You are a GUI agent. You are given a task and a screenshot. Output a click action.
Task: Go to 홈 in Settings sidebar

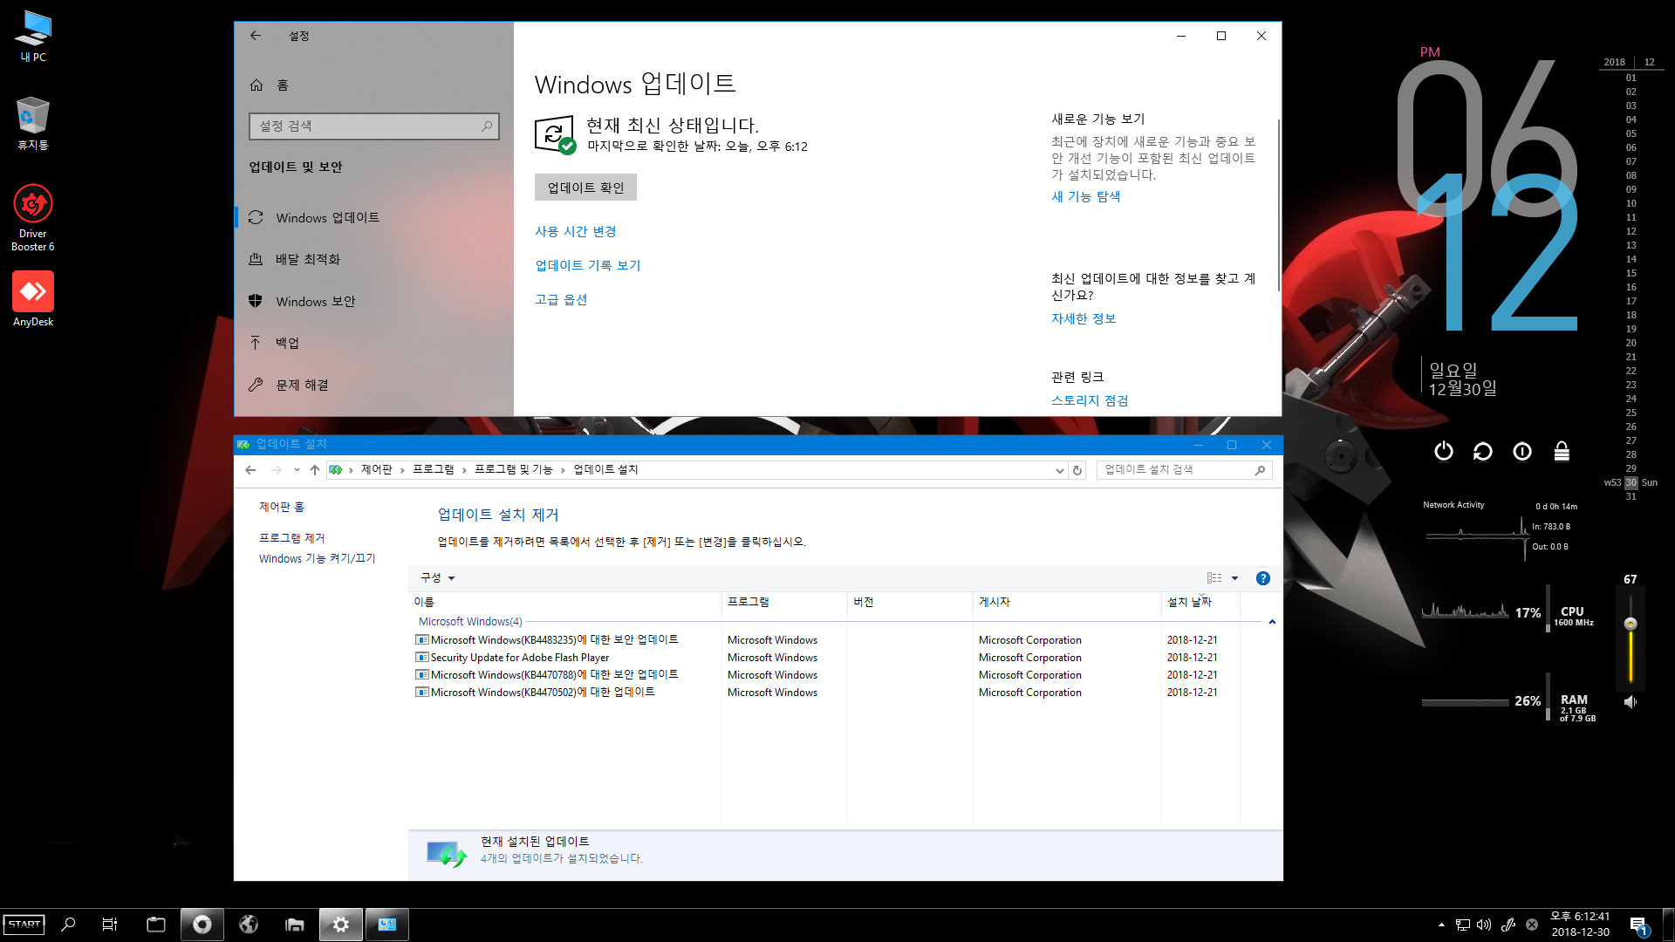[270, 85]
